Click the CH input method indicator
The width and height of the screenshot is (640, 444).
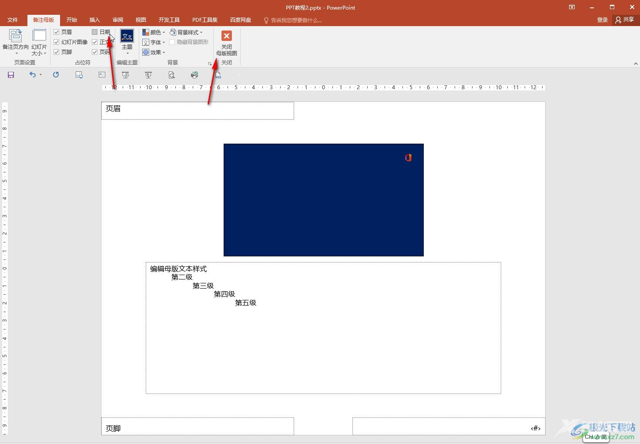click(595, 437)
